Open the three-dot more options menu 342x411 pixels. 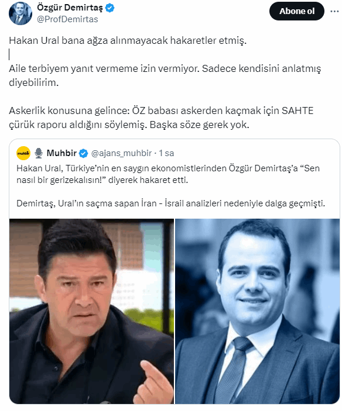click(x=334, y=11)
